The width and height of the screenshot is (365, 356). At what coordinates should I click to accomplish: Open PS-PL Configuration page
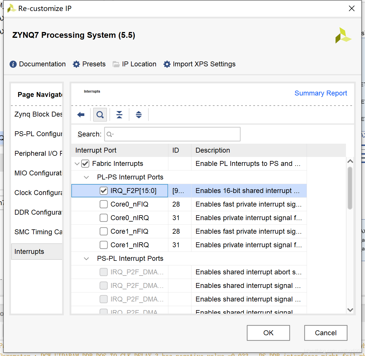(x=38, y=134)
